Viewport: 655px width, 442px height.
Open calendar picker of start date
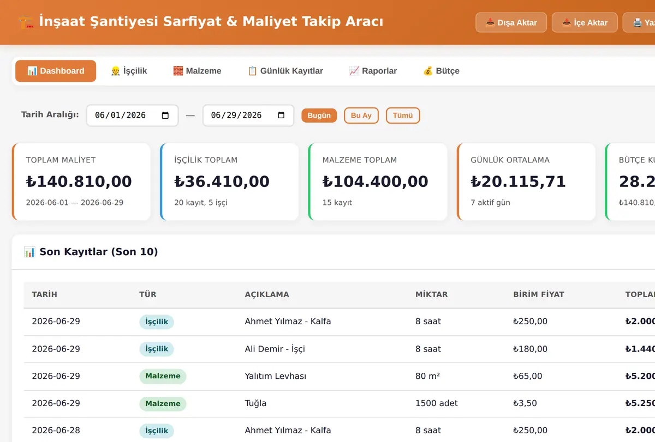tap(165, 116)
